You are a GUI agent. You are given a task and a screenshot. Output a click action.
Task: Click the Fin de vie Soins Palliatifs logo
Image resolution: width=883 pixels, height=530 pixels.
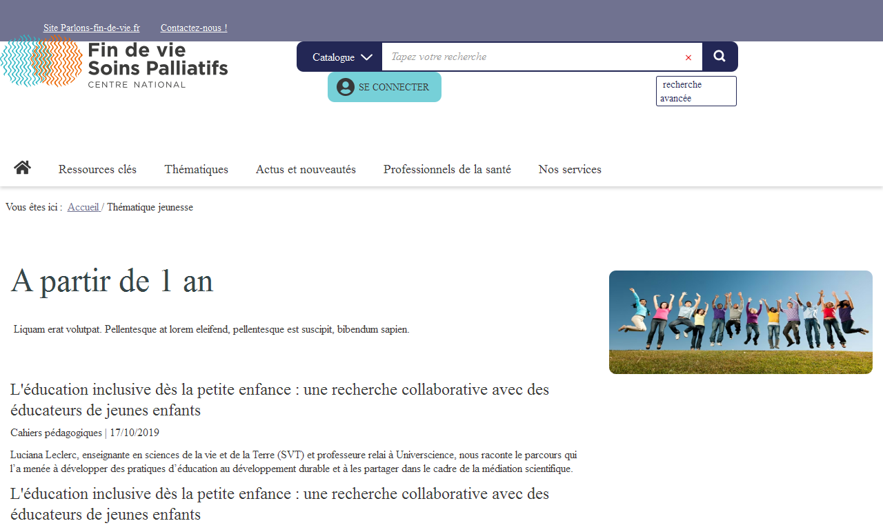coord(115,62)
